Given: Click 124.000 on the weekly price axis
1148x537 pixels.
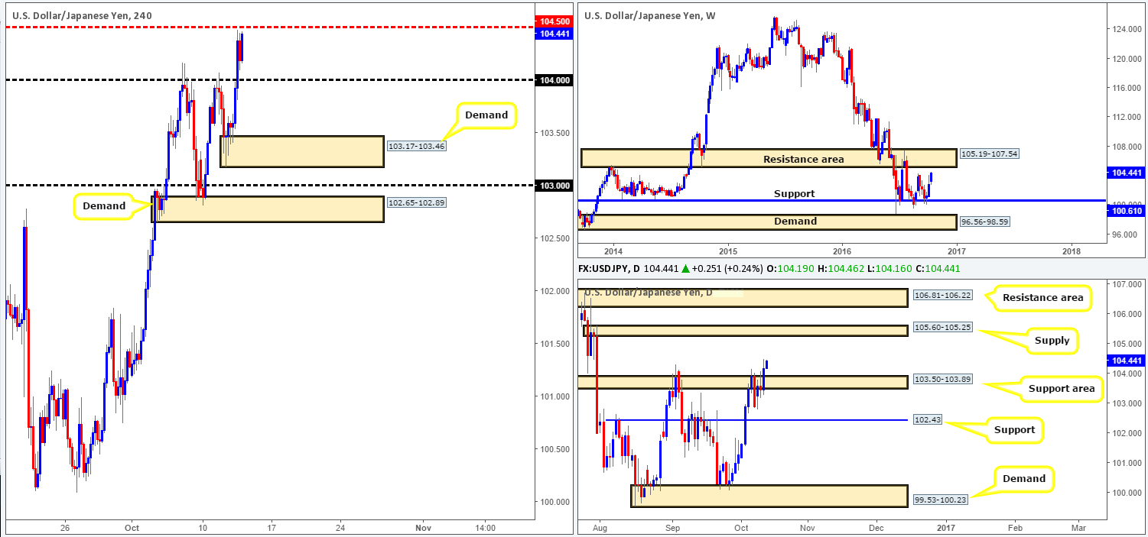Looking at the screenshot, I should point(1127,30).
